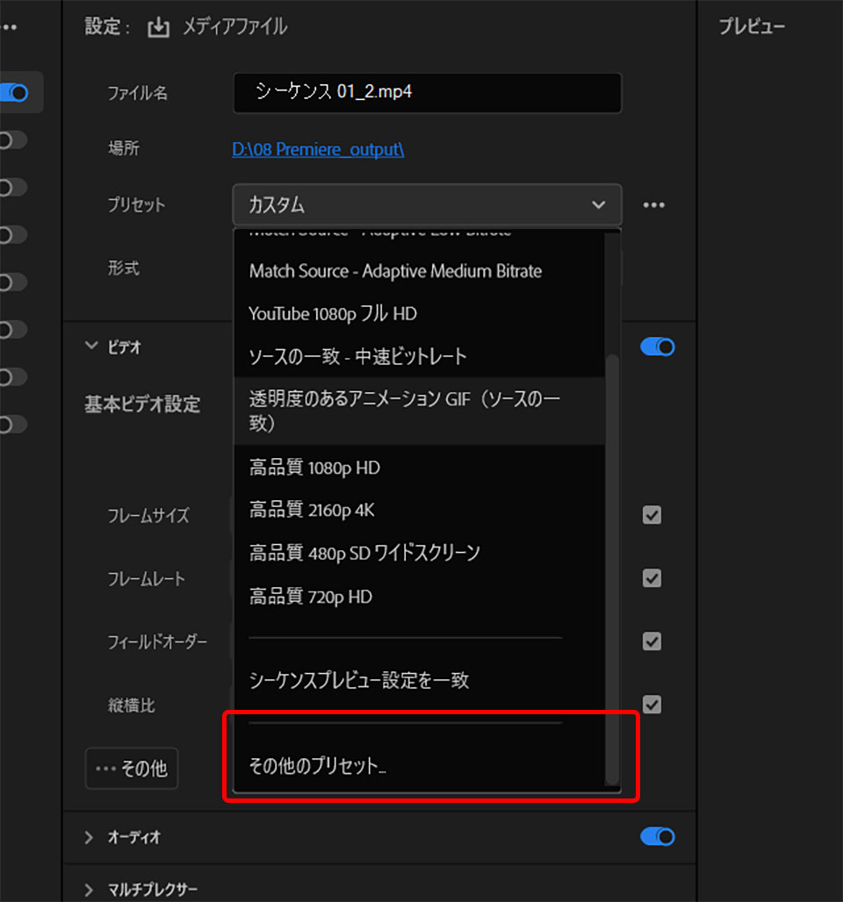Uncheck the フィールドオーダー checkbox
This screenshot has height=902, width=843.
[652, 641]
